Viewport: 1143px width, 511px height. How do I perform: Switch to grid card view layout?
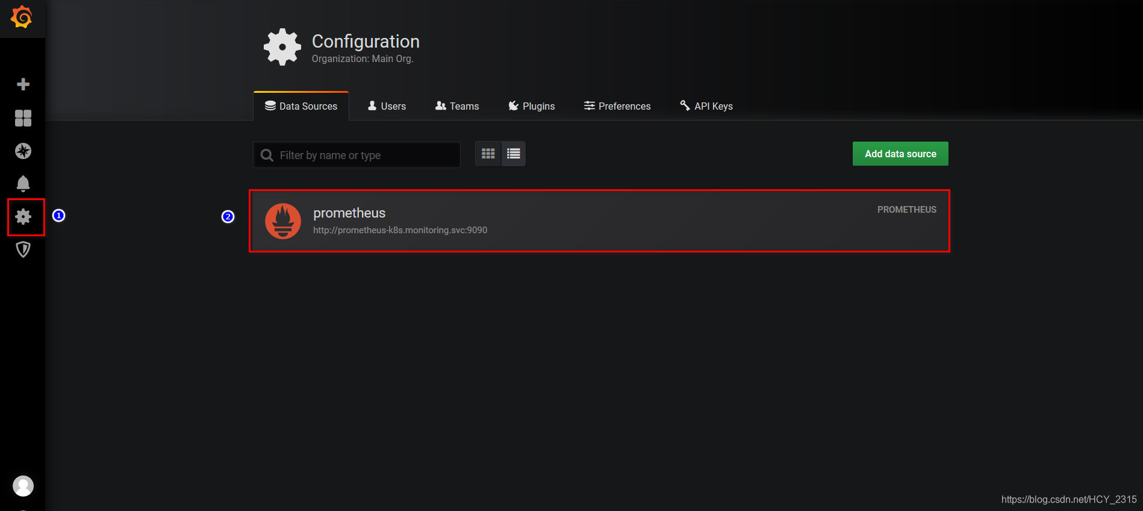pos(488,154)
